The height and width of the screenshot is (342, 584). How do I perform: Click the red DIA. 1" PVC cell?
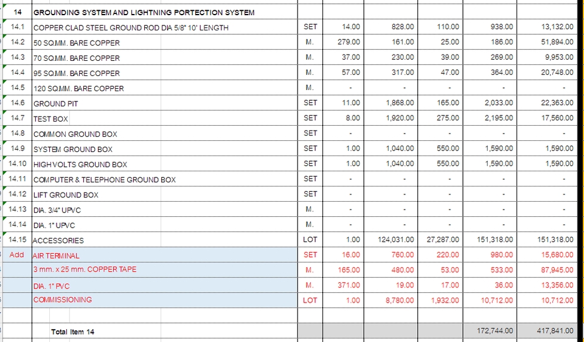(165, 286)
